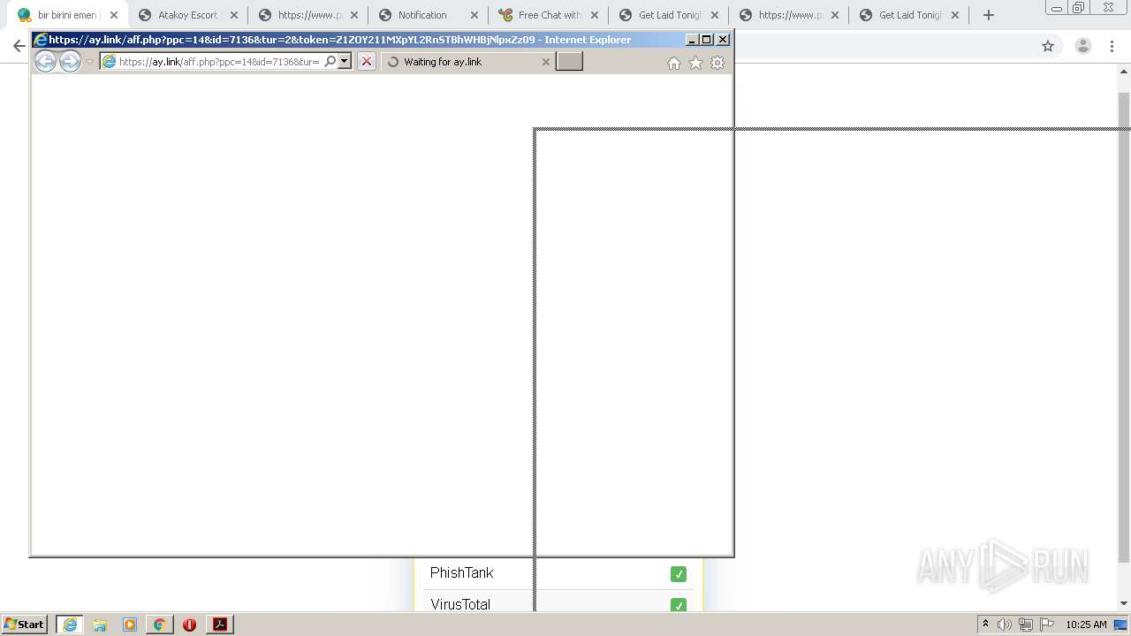Click the volume speaker tray icon

pos(1005,625)
